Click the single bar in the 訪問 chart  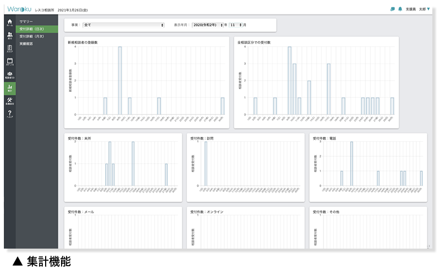click(x=206, y=163)
